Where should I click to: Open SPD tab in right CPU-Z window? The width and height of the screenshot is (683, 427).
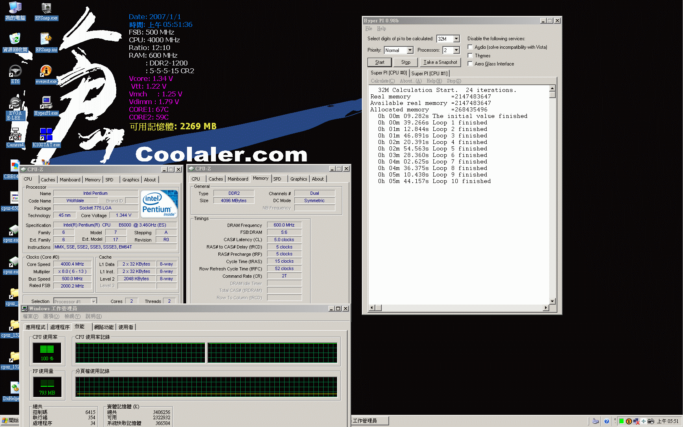[277, 179]
